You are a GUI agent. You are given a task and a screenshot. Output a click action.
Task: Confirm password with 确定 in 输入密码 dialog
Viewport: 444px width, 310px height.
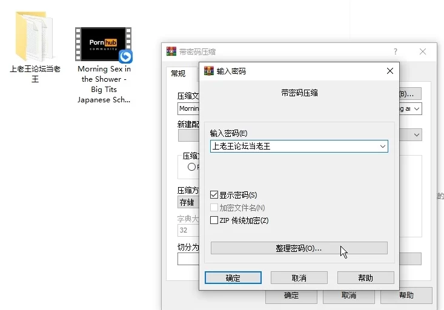click(x=233, y=278)
